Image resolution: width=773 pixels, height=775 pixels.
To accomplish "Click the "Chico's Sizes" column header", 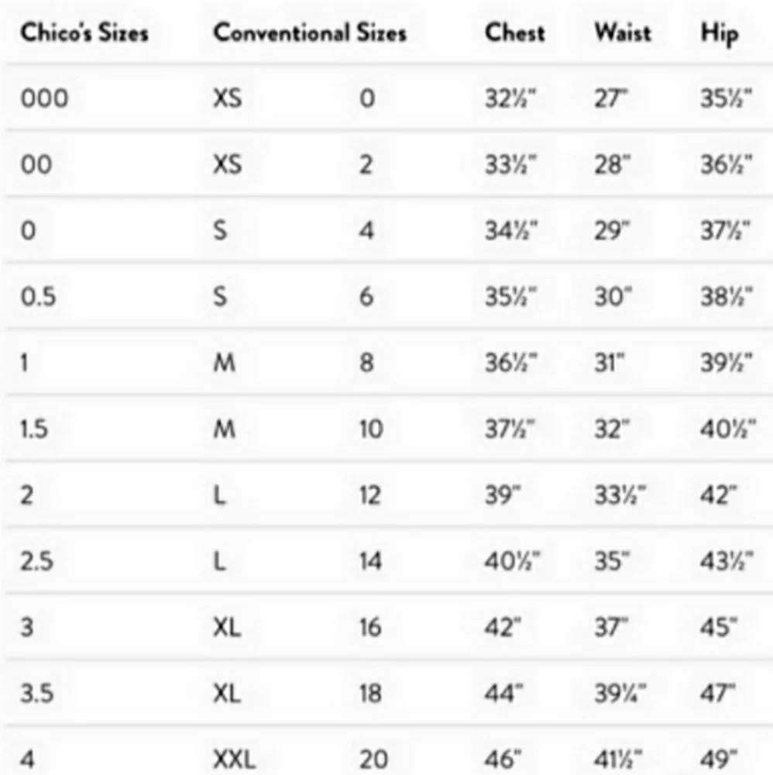I will pyautogui.click(x=84, y=33).
